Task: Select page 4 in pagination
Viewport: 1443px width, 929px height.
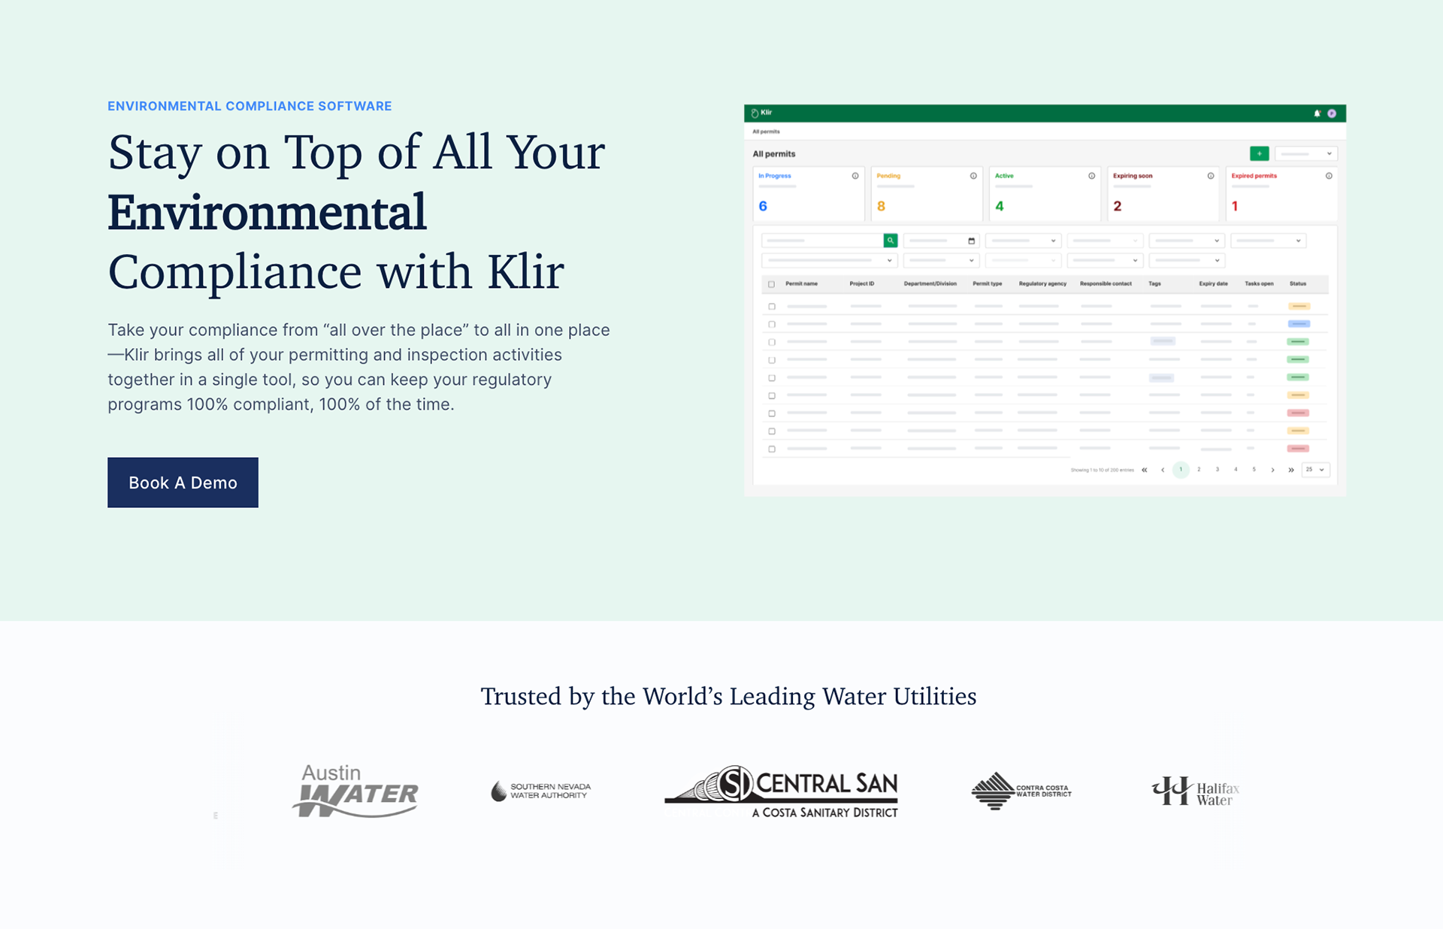Action: click(x=1236, y=470)
